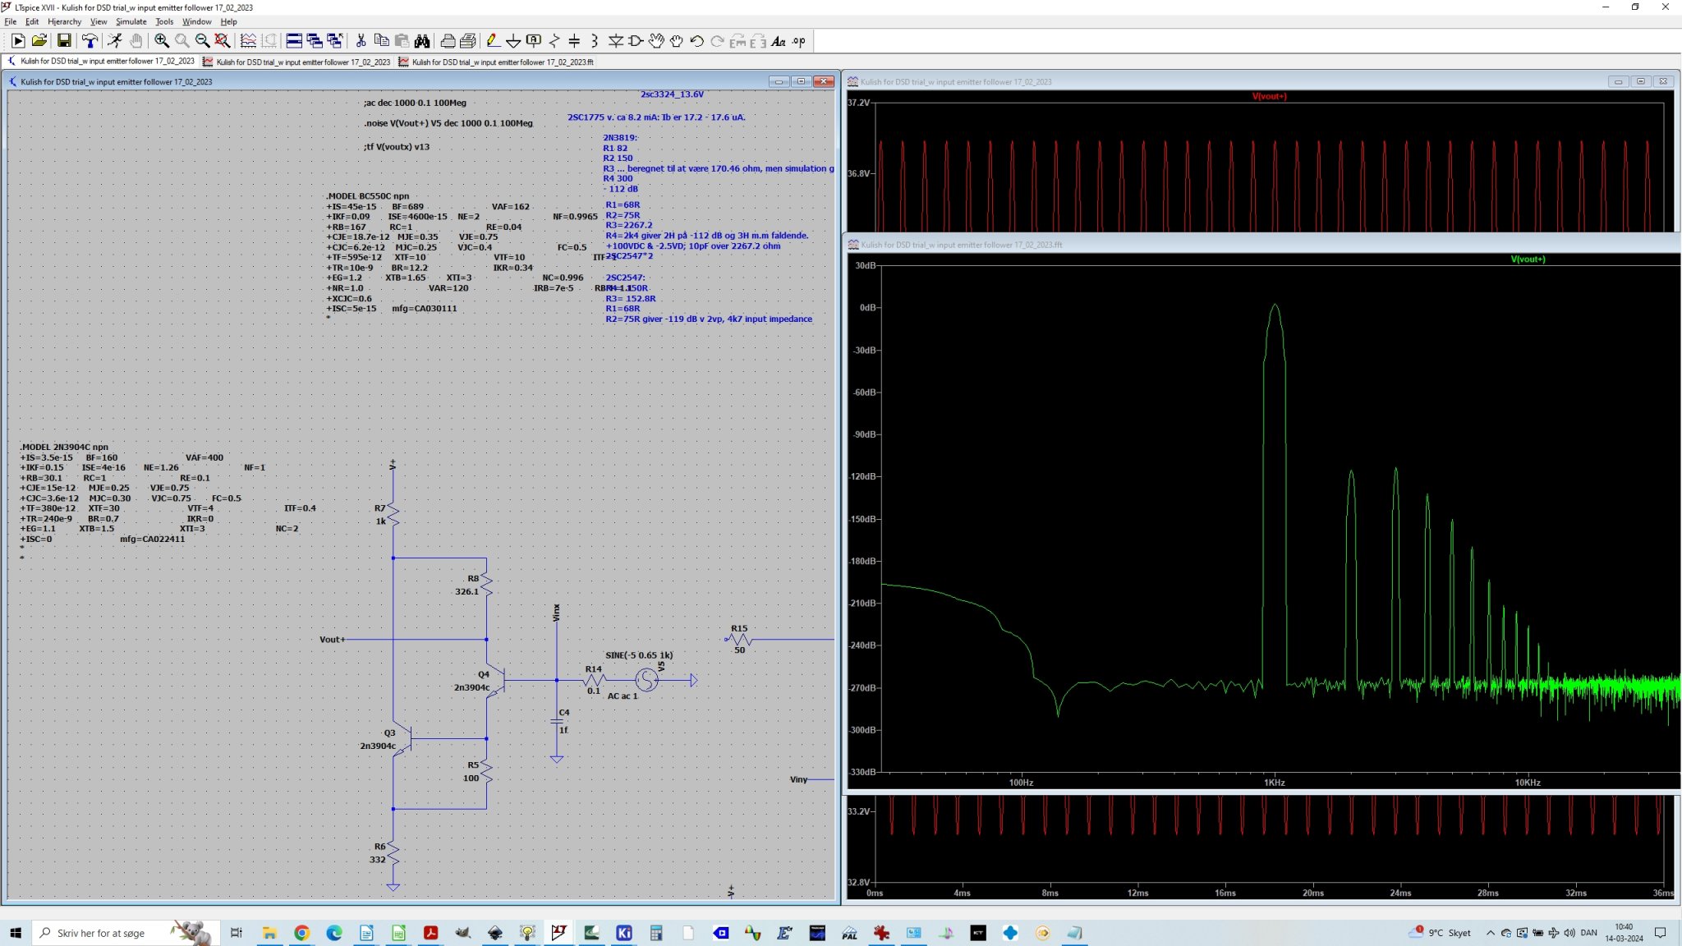
Task: Open the Component gate icon
Action: (636, 41)
